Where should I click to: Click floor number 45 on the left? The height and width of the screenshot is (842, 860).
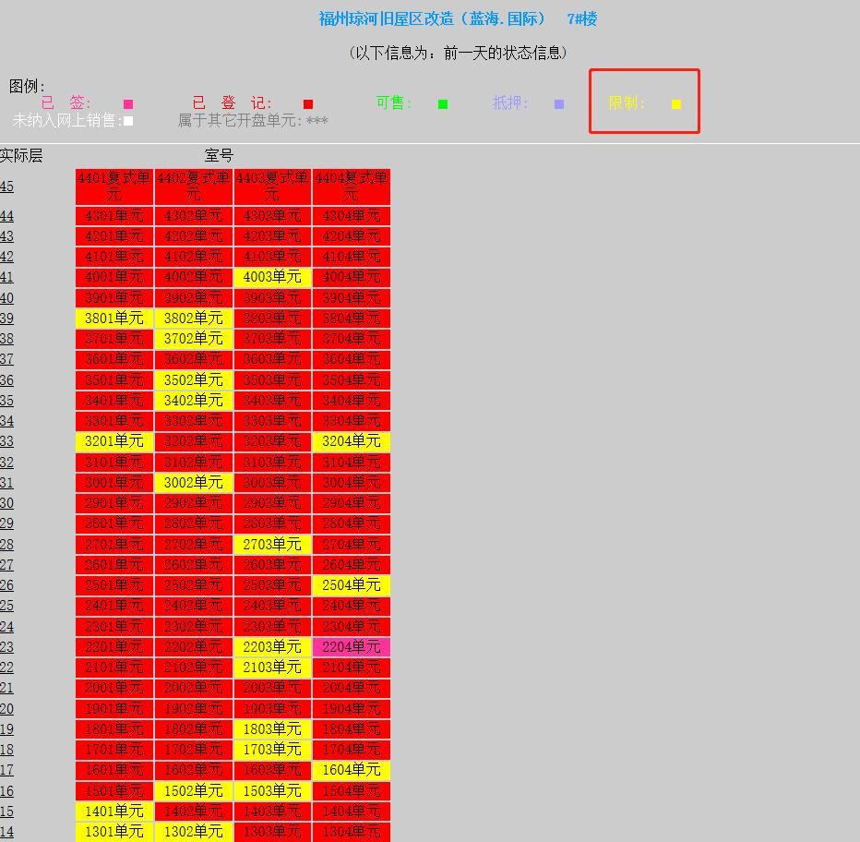(6, 186)
